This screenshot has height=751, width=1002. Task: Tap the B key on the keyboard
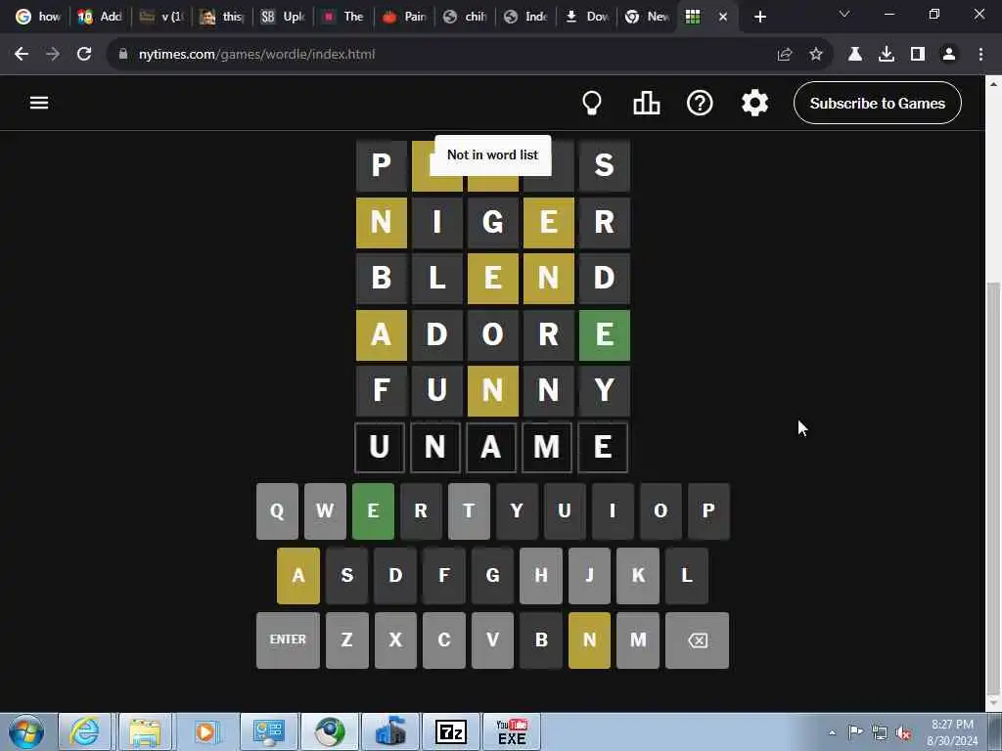pyautogui.click(x=541, y=640)
